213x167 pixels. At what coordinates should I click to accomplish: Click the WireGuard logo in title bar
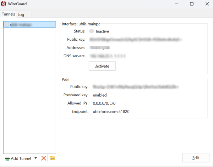point(4,4)
